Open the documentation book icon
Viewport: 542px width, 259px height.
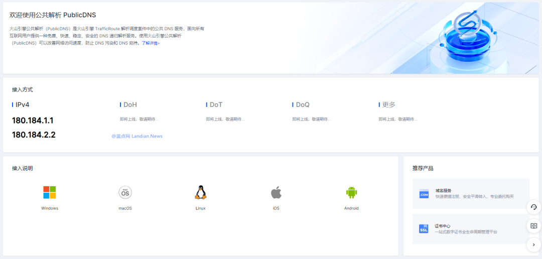533,226
